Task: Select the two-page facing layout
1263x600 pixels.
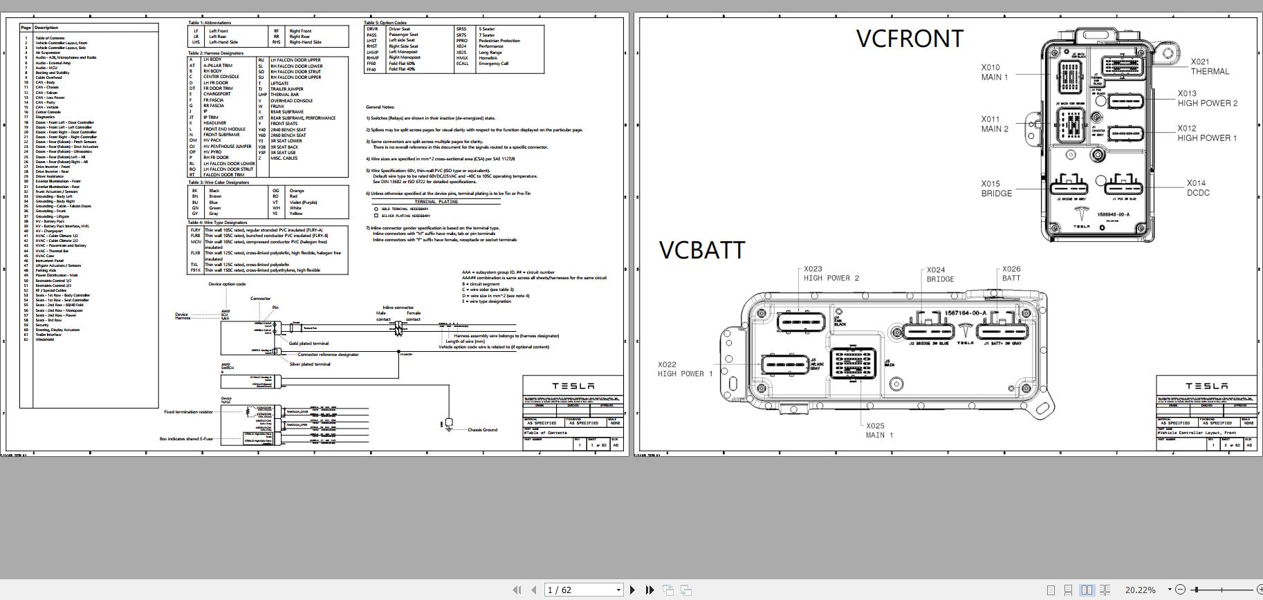Action: click(1087, 590)
